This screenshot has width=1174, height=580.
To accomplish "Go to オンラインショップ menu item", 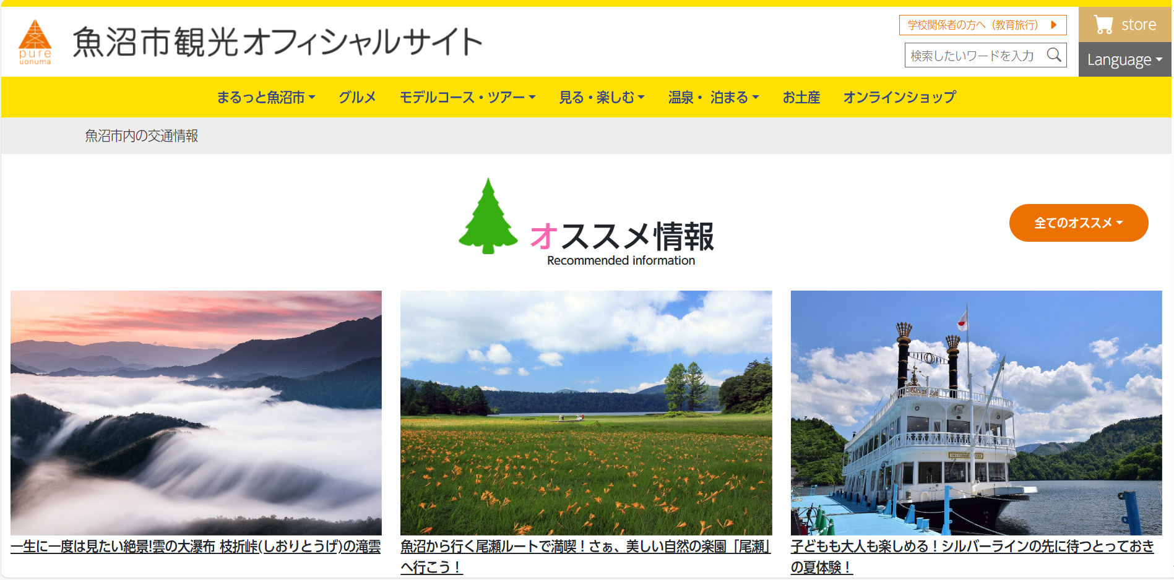I will coord(899,98).
